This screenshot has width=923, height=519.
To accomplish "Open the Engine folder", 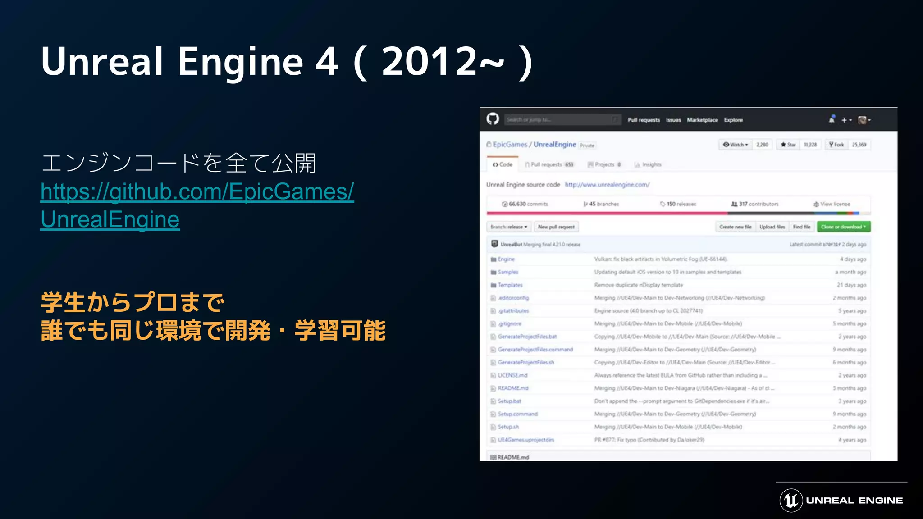I will pyautogui.click(x=506, y=259).
